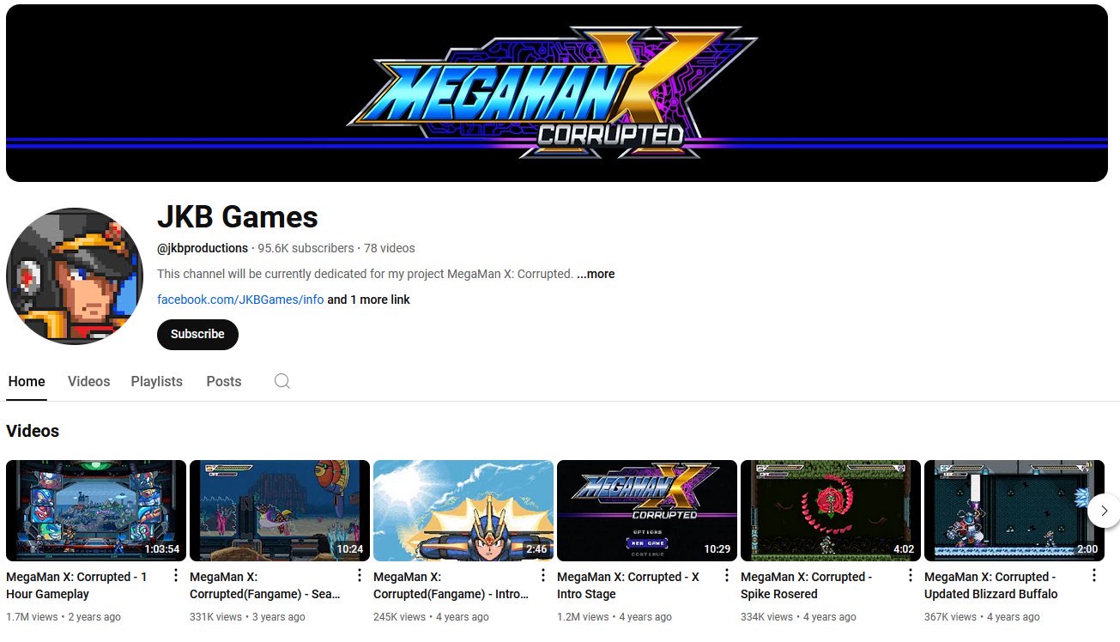Click the 'Videos' section heading

pos(33,431)
